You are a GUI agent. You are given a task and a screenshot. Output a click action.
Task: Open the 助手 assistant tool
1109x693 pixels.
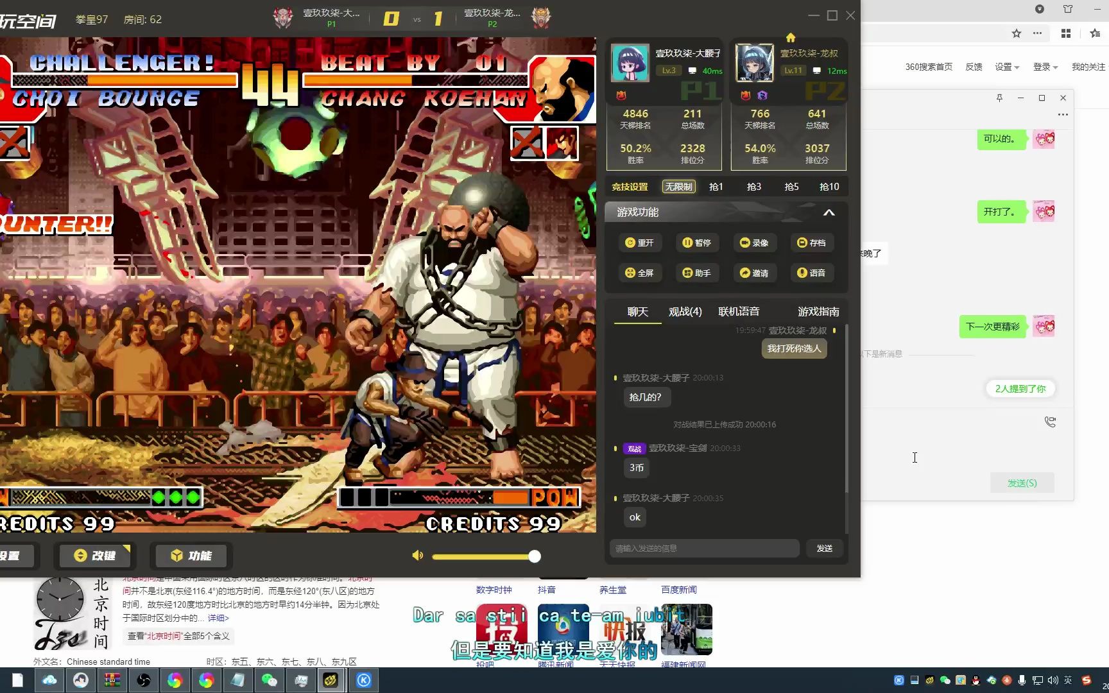(696, 273)
